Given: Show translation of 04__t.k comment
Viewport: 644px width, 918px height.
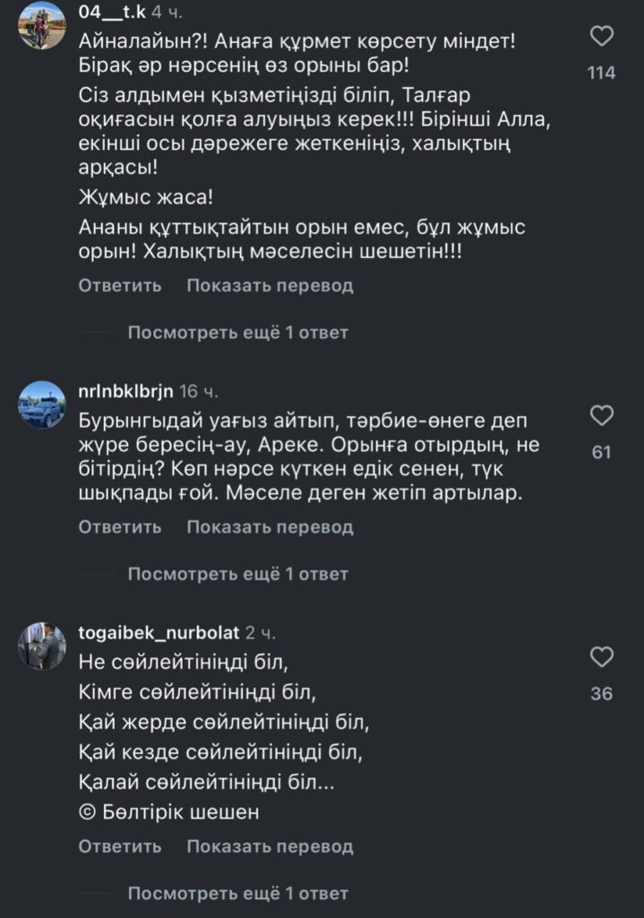Looking at the screenshot, I should [x=270, y=286].
